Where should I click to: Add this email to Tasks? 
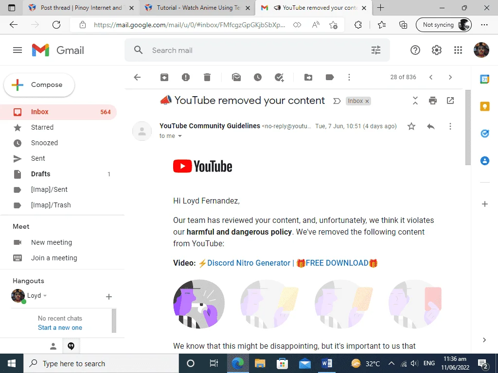coord(279,77)
